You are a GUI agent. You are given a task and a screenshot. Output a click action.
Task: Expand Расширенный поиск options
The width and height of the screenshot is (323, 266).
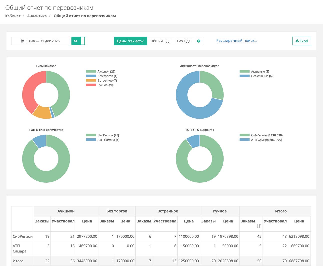(237, 41)
